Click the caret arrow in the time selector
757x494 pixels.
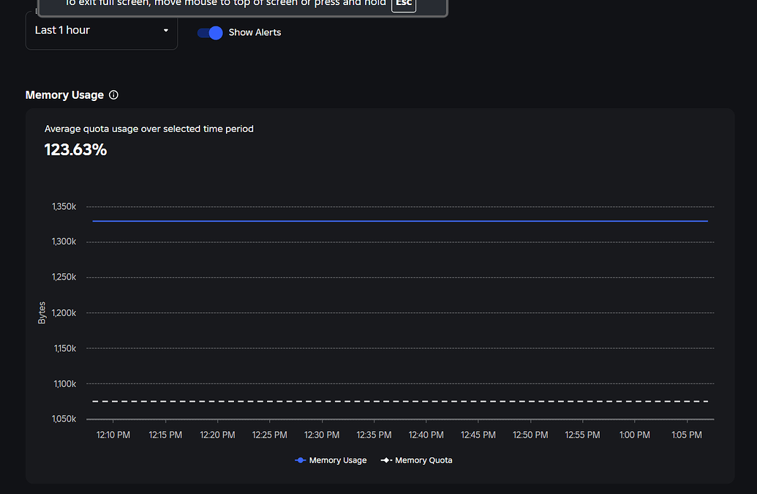pyautogui.click(x=166, y=31)
